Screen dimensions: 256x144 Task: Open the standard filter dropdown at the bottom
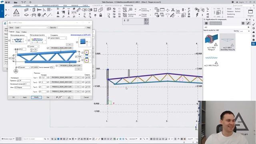pos(133,139)
